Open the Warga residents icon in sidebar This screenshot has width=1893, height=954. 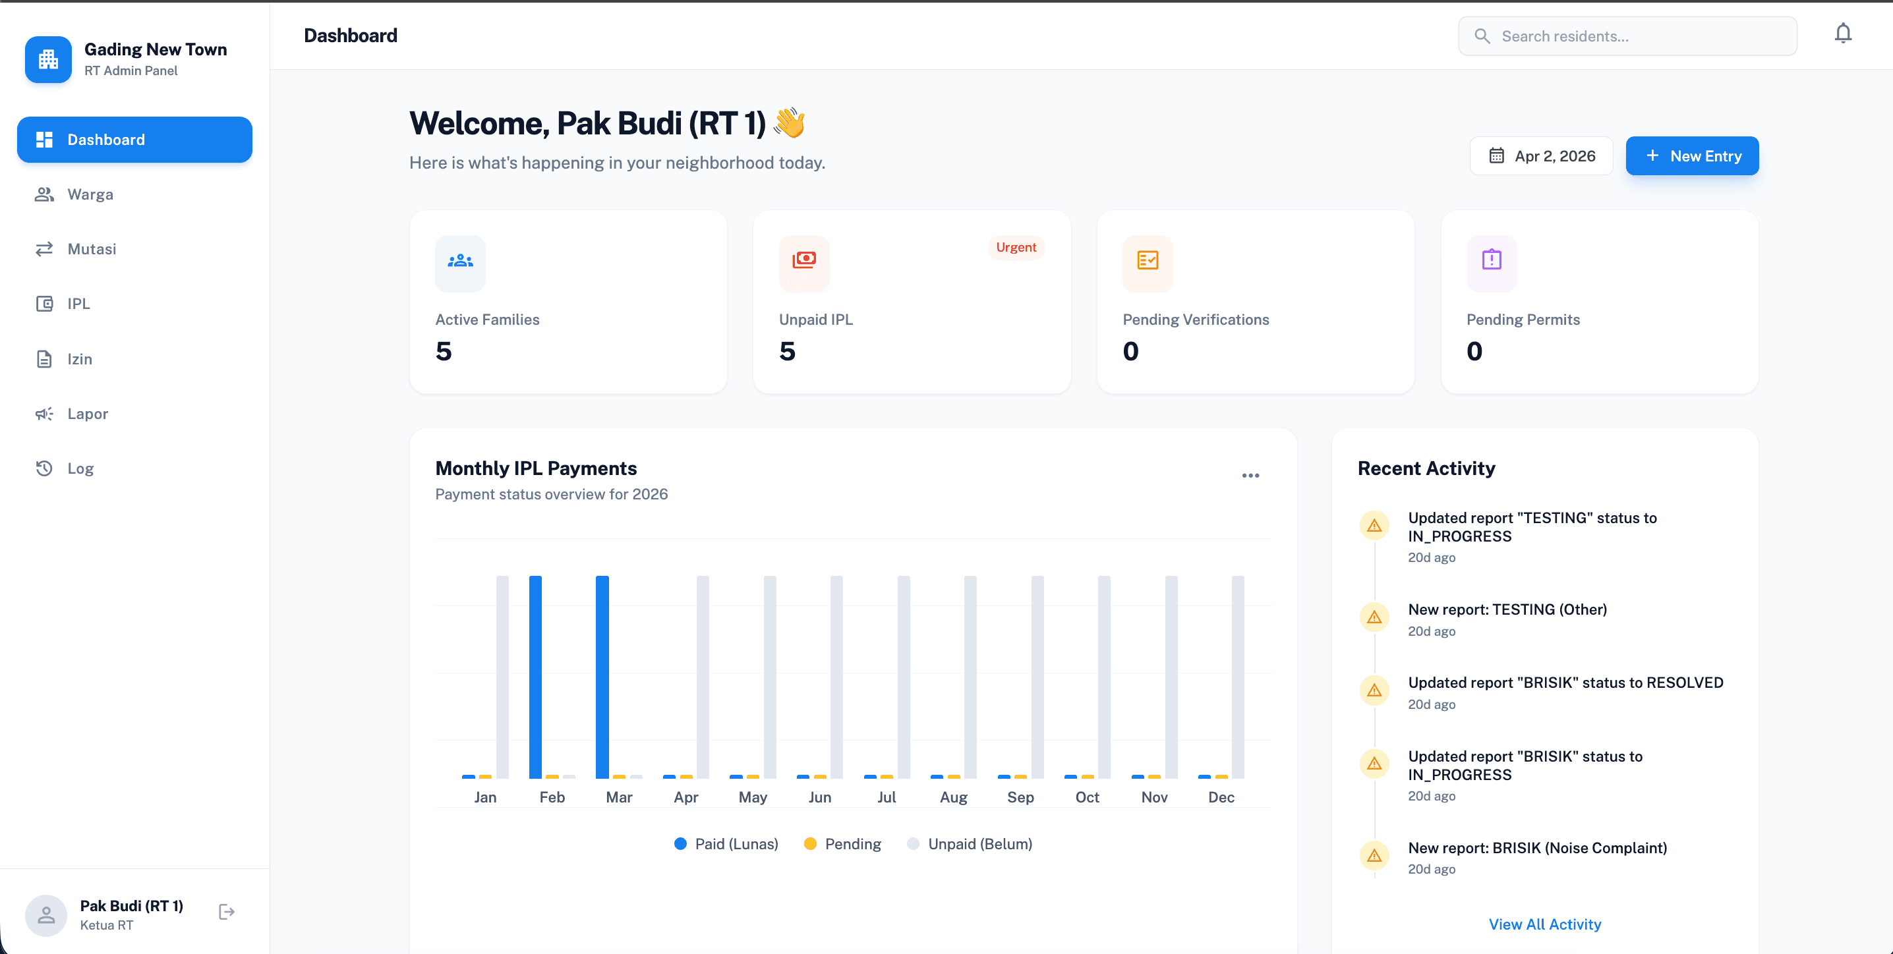coord(44,194)
